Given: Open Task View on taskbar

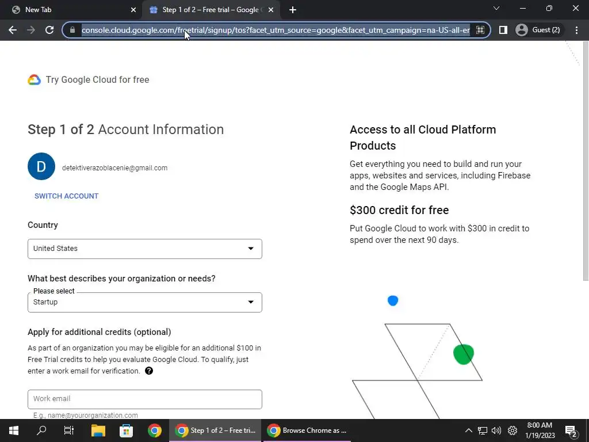Looking at the screenshot, I should click(x=69, y=430).
